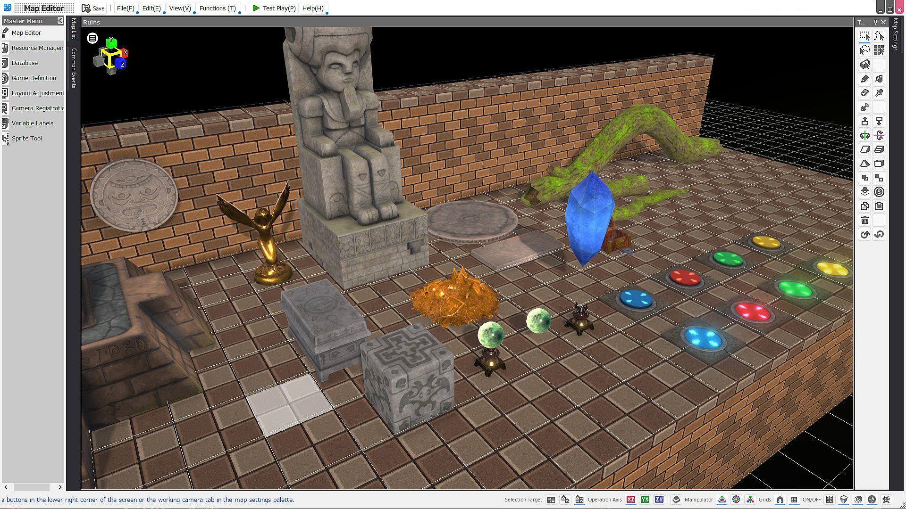This screenshot has height=509, width=906.
Task: Click the Test Play button
Action: 274,8
